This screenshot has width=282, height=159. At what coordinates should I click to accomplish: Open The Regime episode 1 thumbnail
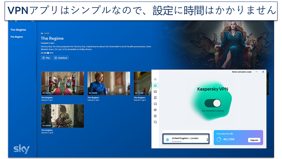click(62, 83)
